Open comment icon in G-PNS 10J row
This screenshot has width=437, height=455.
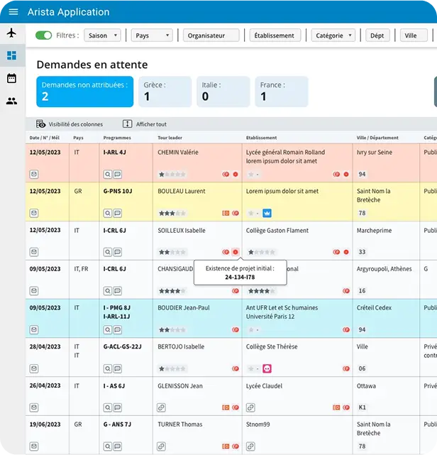pos(117,213)
